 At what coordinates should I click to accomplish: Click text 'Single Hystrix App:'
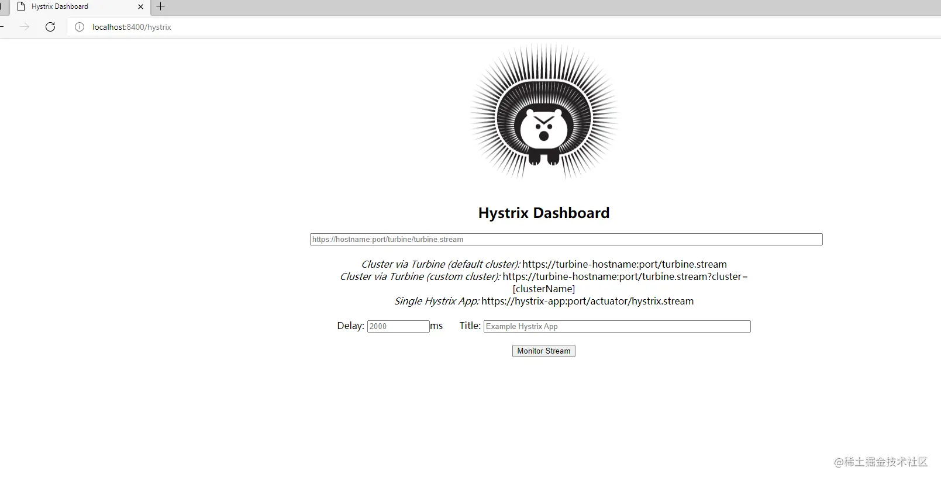(436, 301)
